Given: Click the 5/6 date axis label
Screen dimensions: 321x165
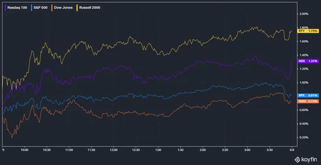Looking at the screenshot, I should (x=292, y=150).
